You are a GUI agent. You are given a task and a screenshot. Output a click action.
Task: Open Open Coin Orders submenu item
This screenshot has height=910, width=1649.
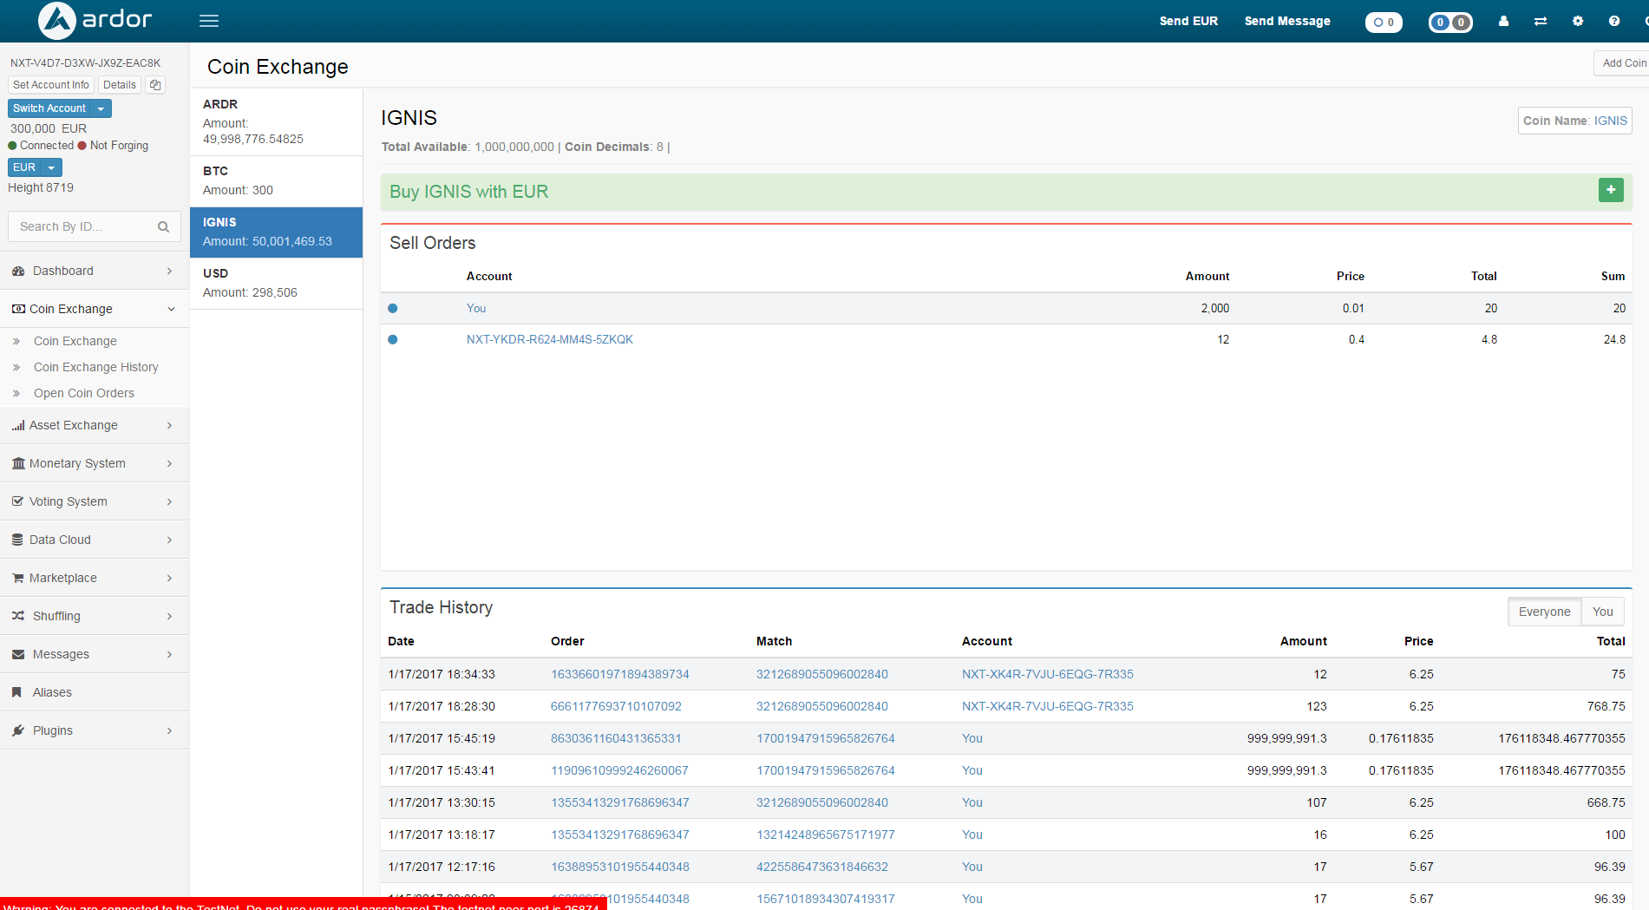coord(84,393)
